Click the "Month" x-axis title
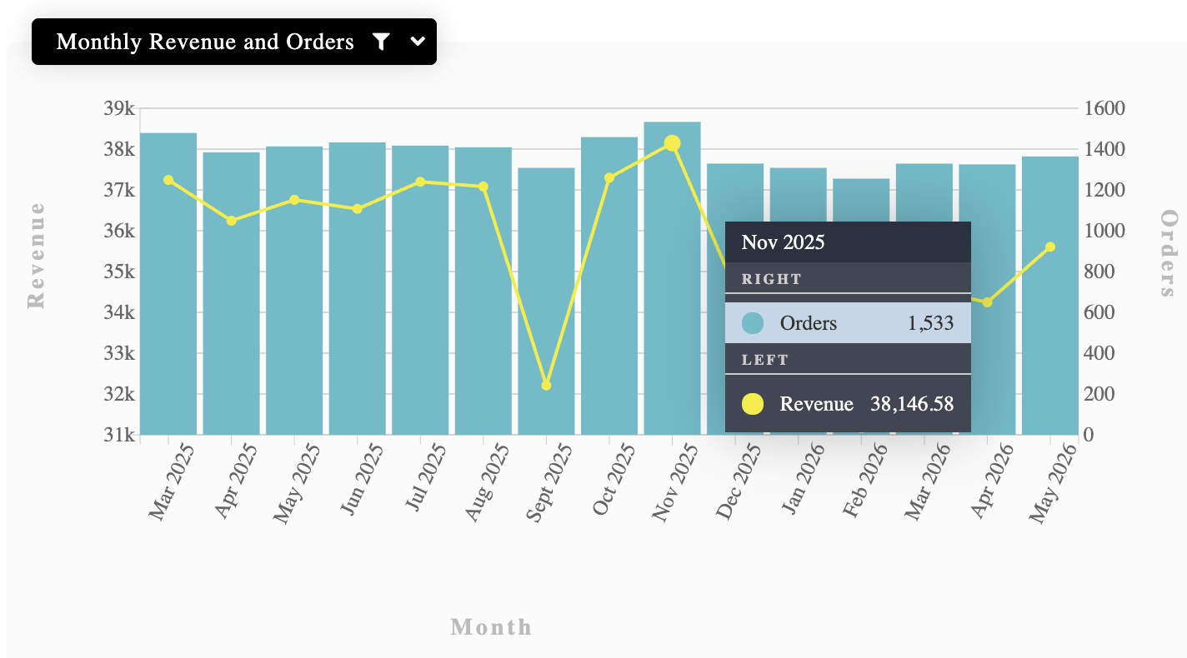Screen dimensions: 1187x658 click(491, 627)
